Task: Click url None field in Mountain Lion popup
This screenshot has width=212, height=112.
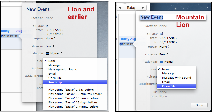Action: click(x=163, y=92)
